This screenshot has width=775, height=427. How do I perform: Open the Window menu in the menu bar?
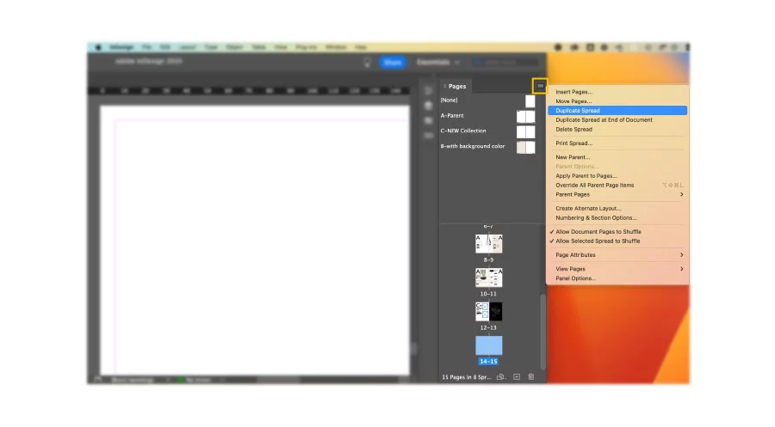tap(336, 47)
